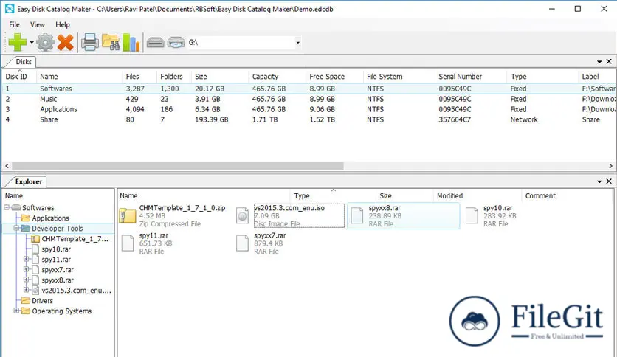The image size is (617, 357).
Task: Select the Explorer tab
Action: tap(29, 181)
